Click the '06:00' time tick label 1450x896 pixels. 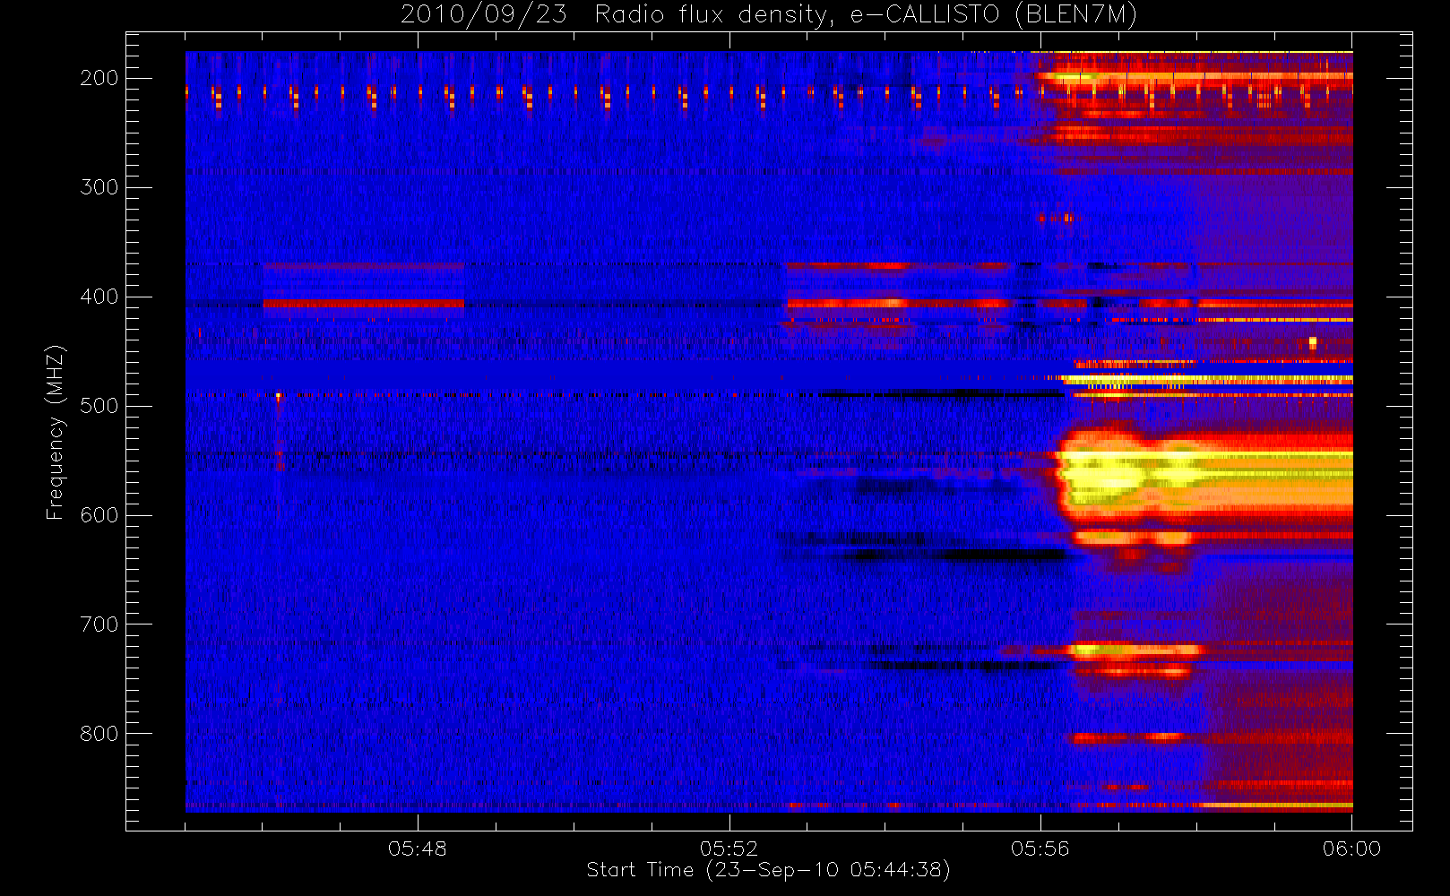click(1351, 849)
